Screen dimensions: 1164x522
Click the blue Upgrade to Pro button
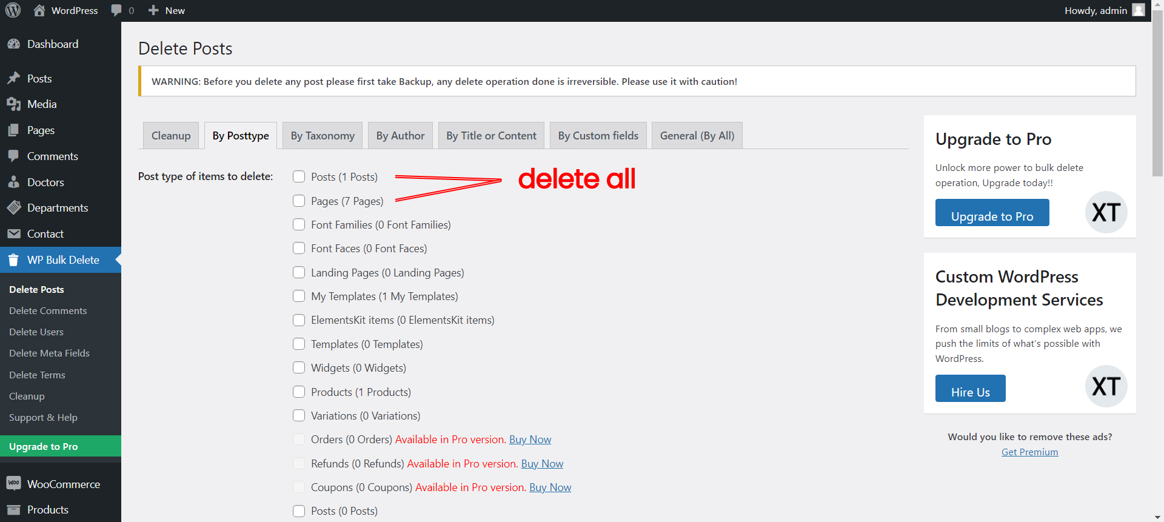click(x=992, y=213)
